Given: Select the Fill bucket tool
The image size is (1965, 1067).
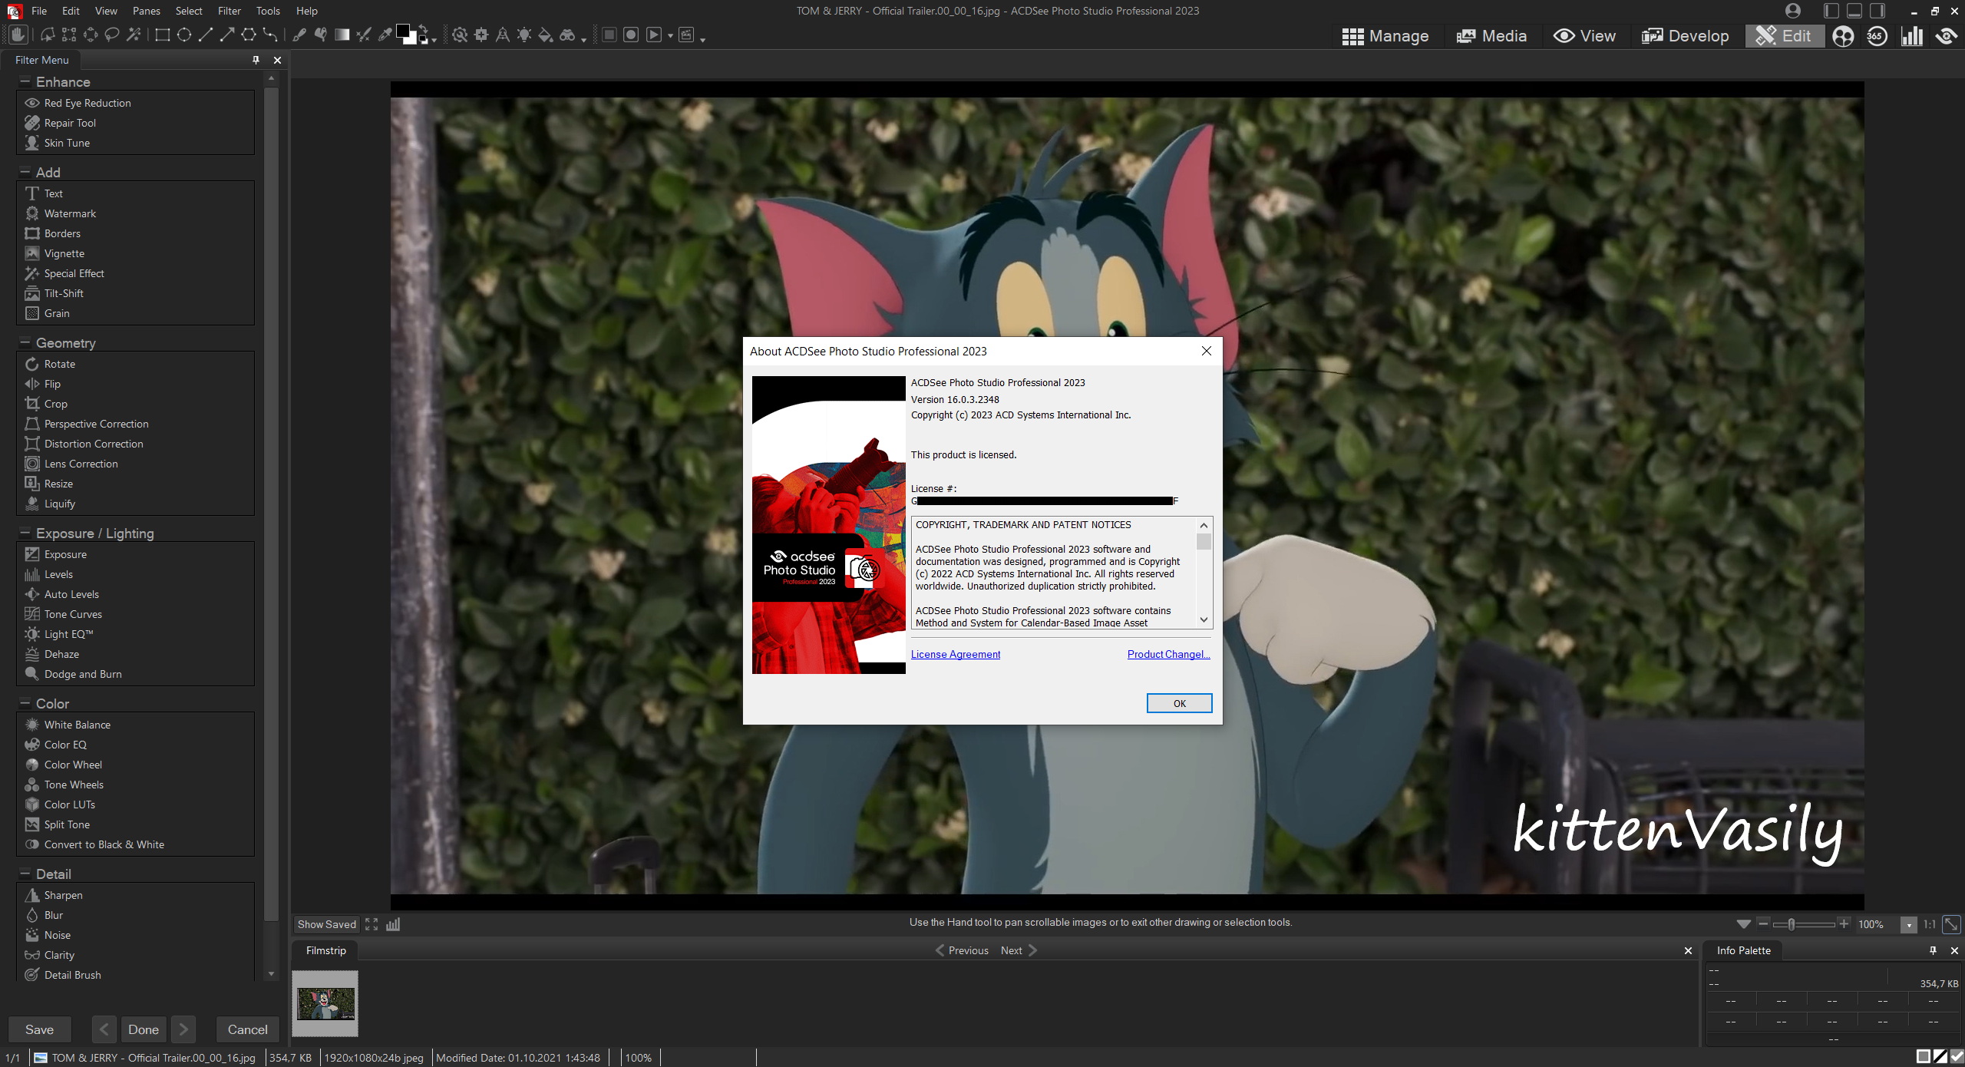Looking at the screenshot, I should point(545,35).
